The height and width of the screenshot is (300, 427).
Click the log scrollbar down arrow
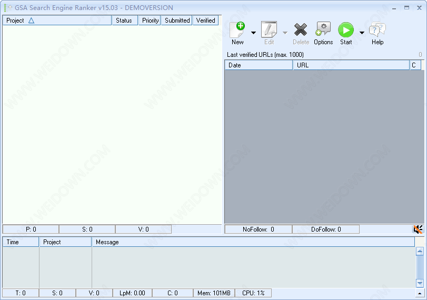point(420,283)
